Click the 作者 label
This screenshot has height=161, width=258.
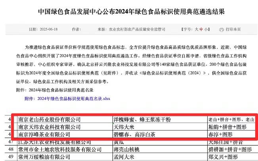click(76, 29)
